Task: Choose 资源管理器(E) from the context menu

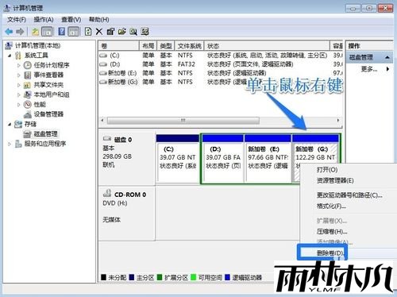Action: point(335,180)
